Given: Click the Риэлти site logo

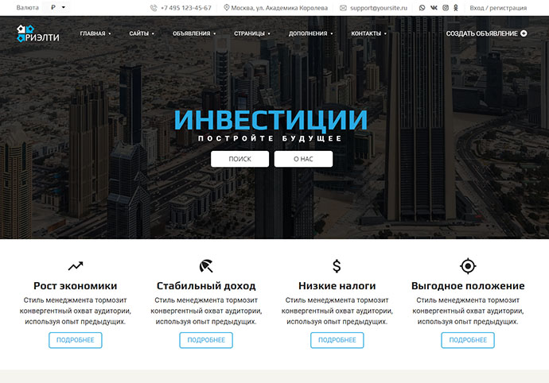Looking at the screenshot, I should (x=38, y=33).
